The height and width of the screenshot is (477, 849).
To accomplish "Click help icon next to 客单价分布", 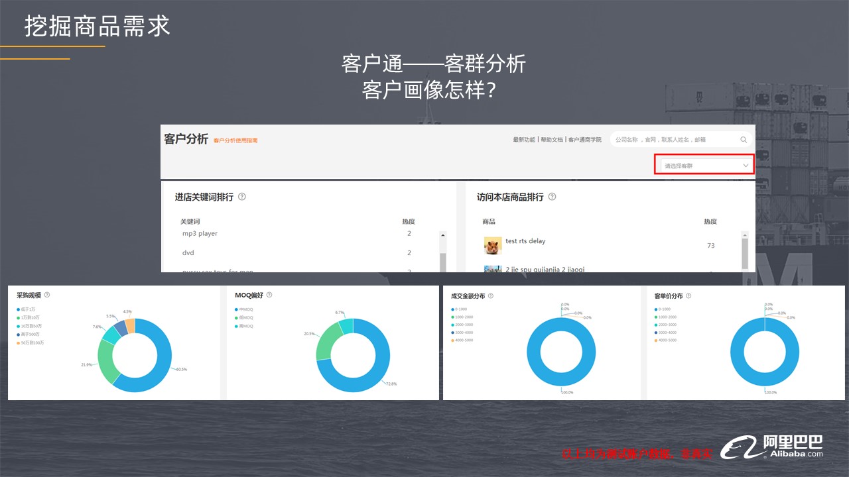I will click(687, 295).
